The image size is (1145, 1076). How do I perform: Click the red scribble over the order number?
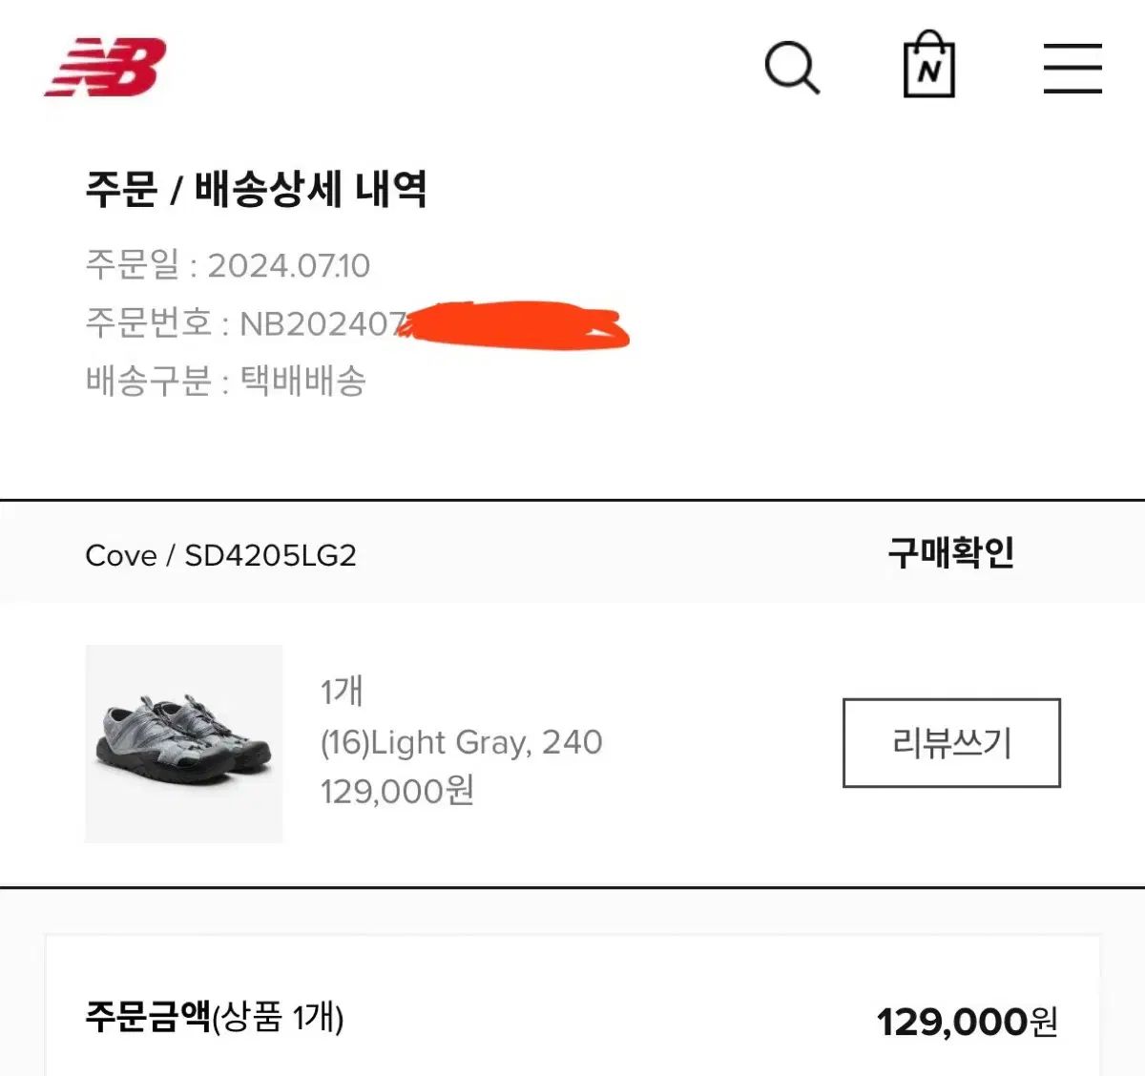tap(515, 323)
